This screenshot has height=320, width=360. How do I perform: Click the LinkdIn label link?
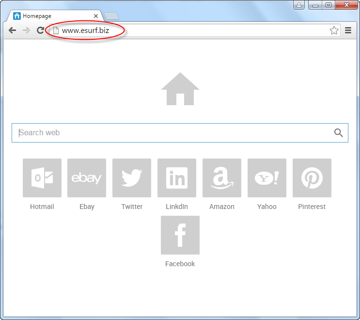coord(177,207)
